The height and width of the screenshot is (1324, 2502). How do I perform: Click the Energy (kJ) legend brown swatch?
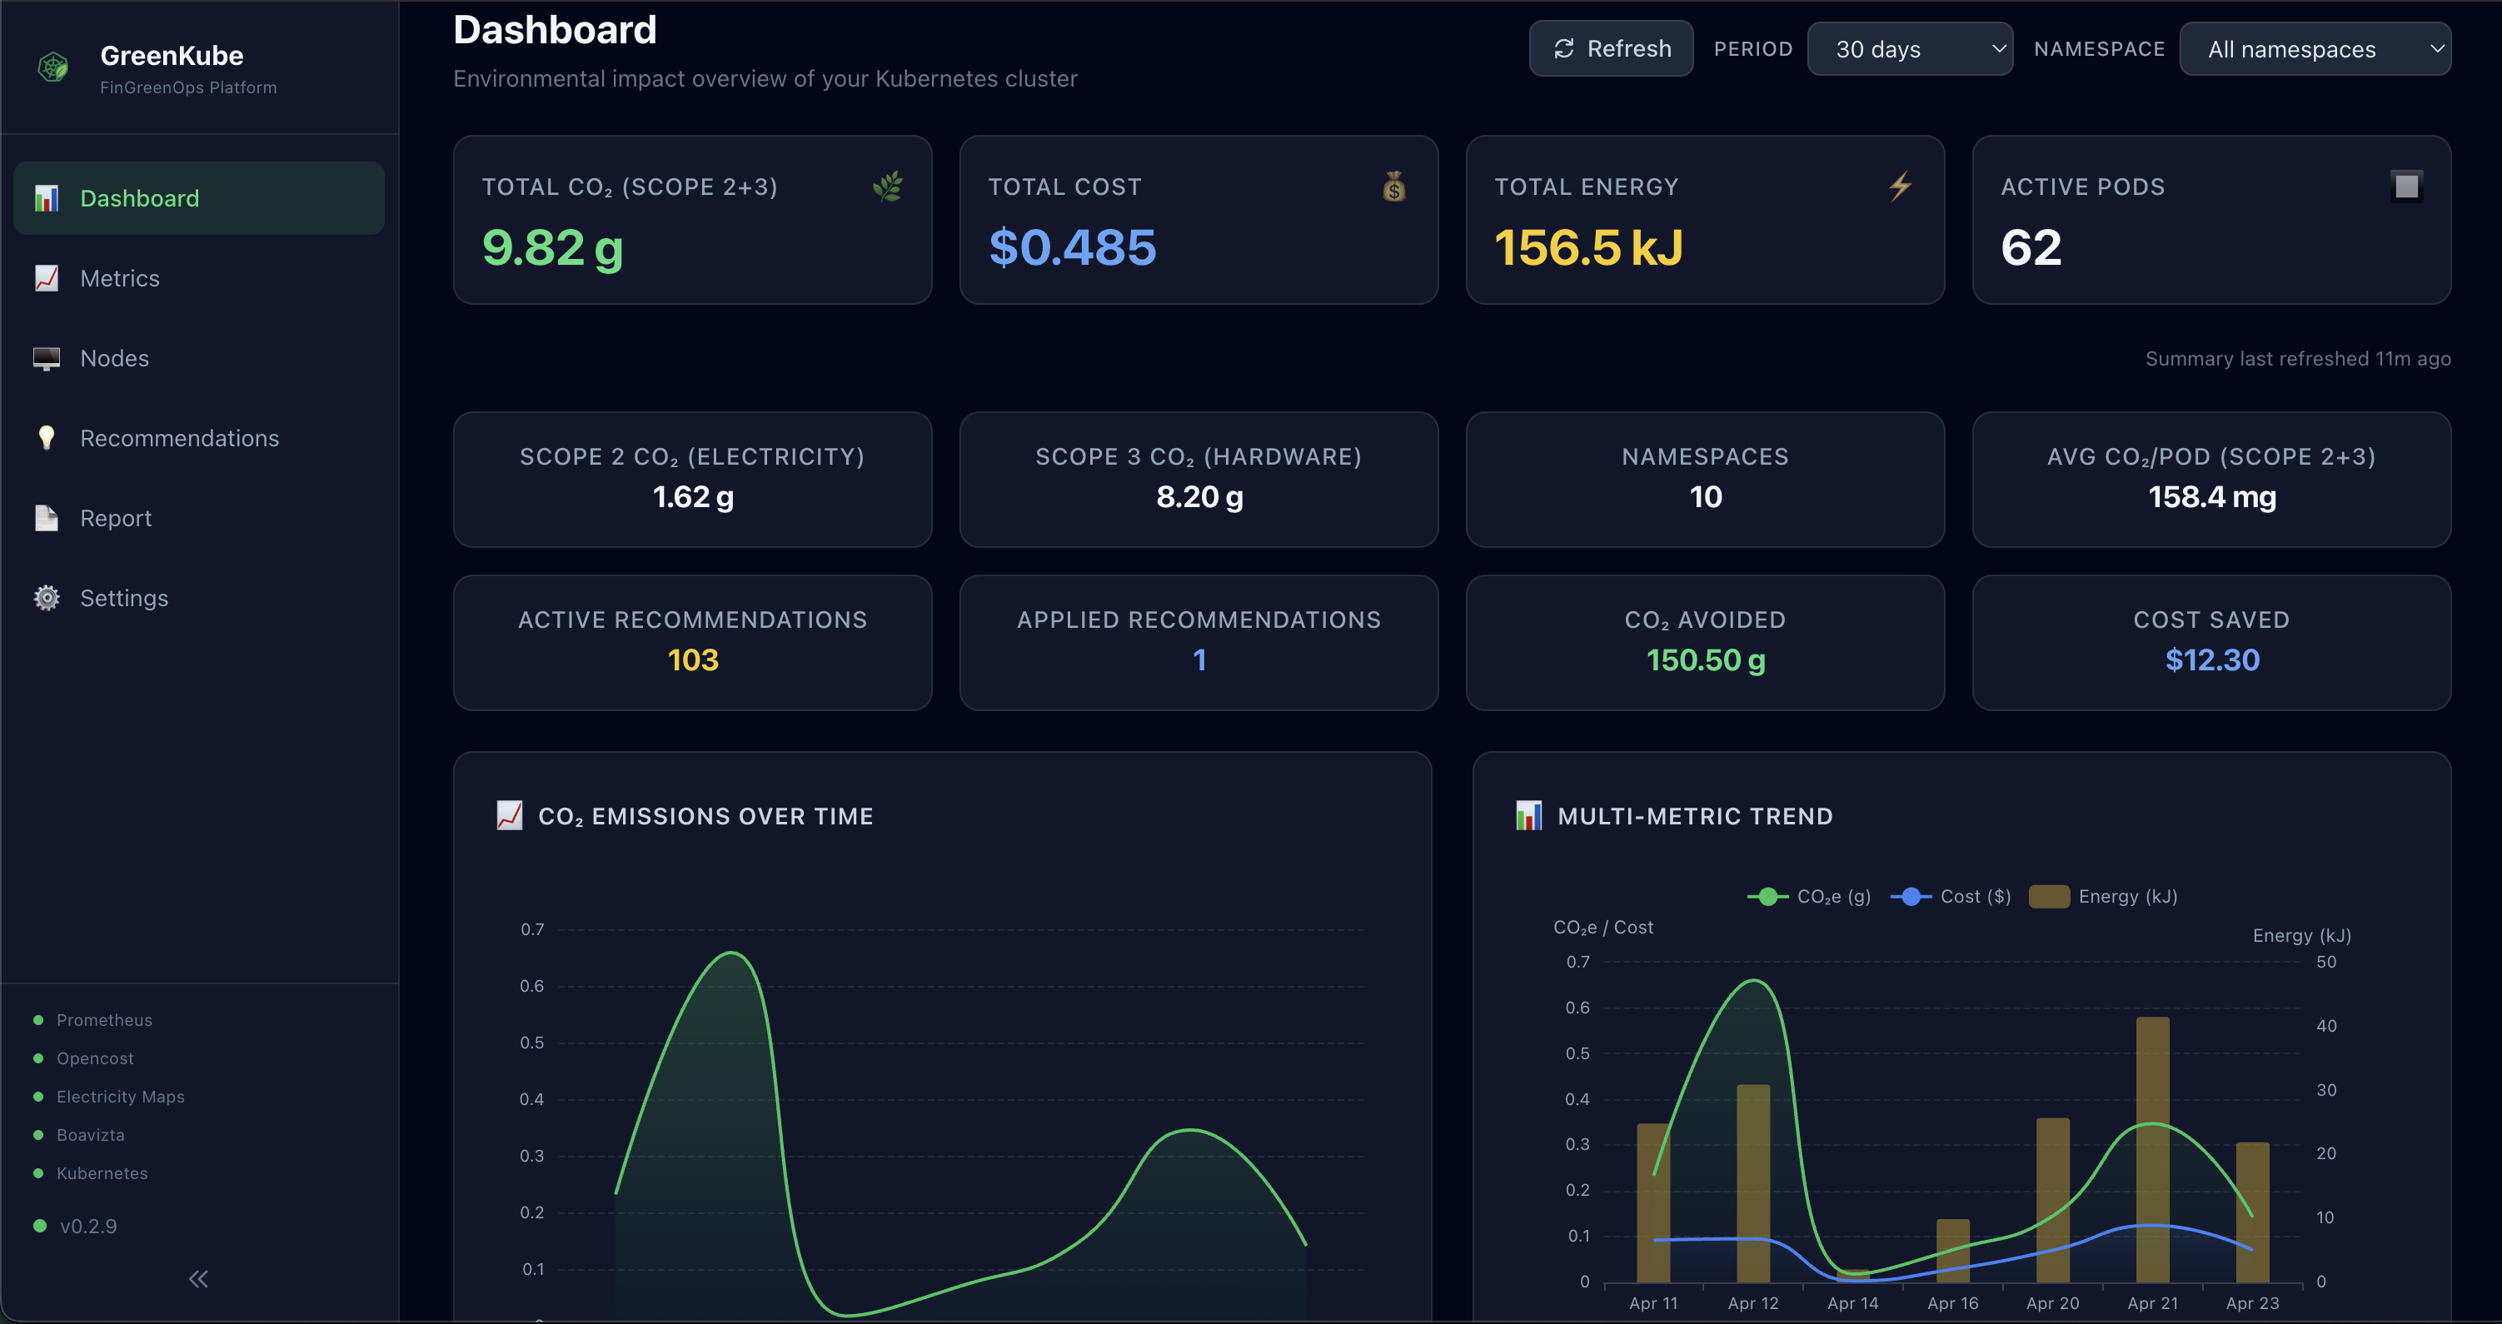pos(2050,897)
